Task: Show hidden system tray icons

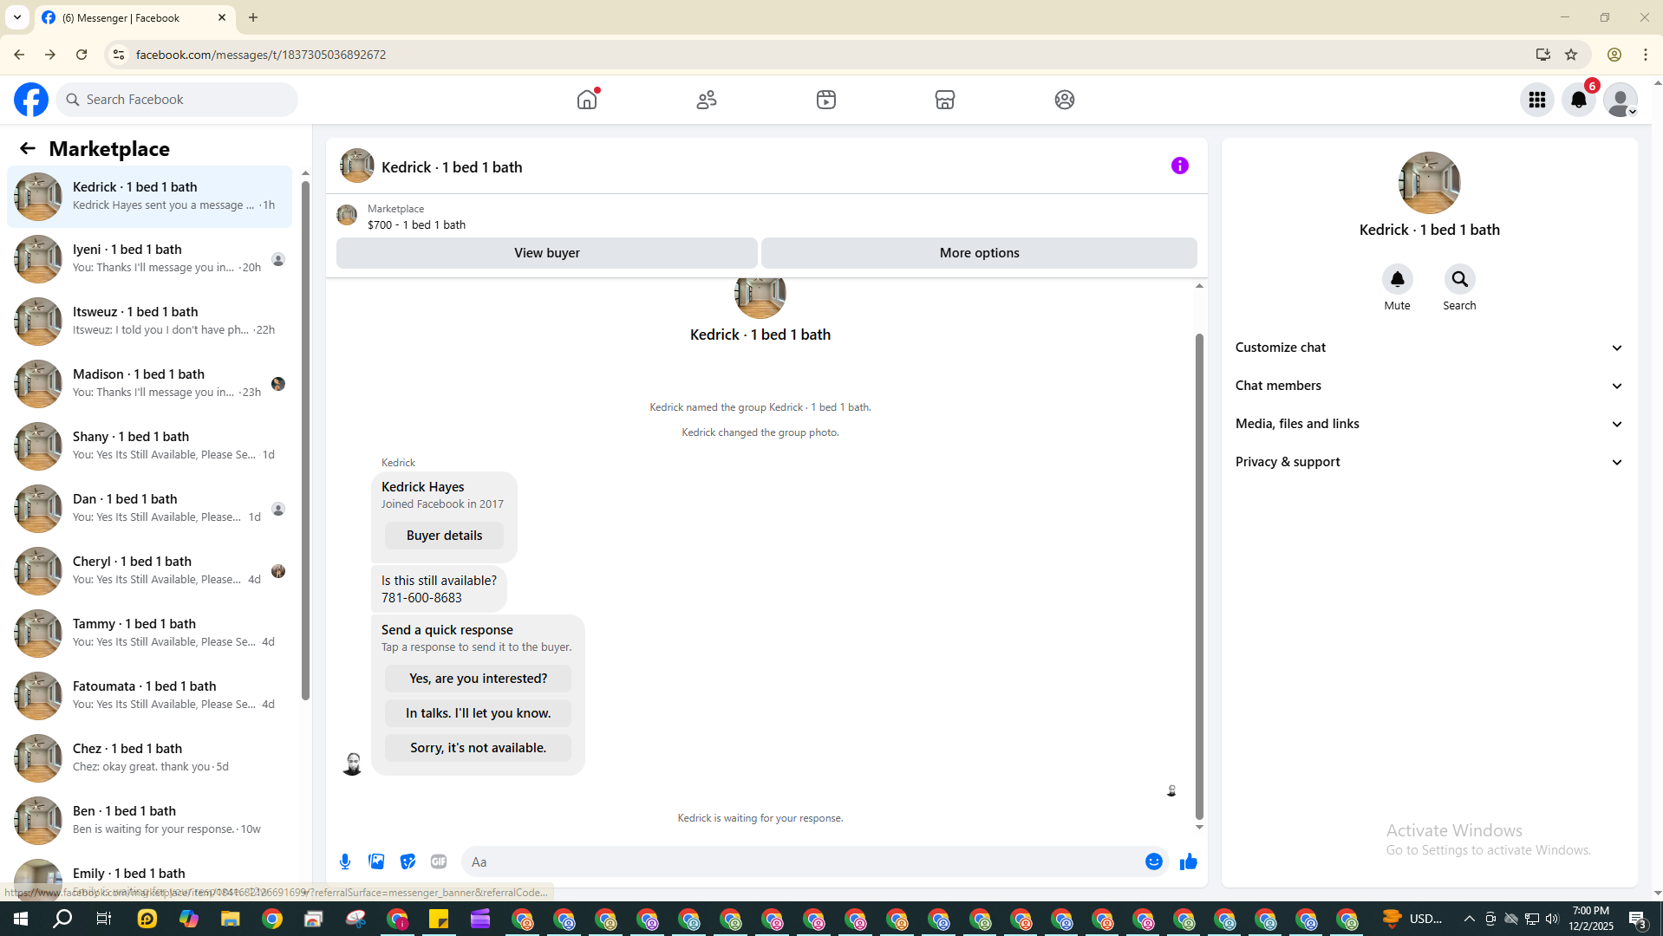Action: click(1469, 919)
